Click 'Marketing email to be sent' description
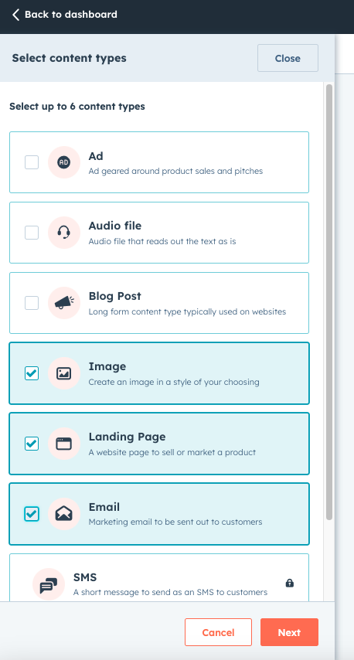Screen dimensions: 354x660 pos(175,522)
